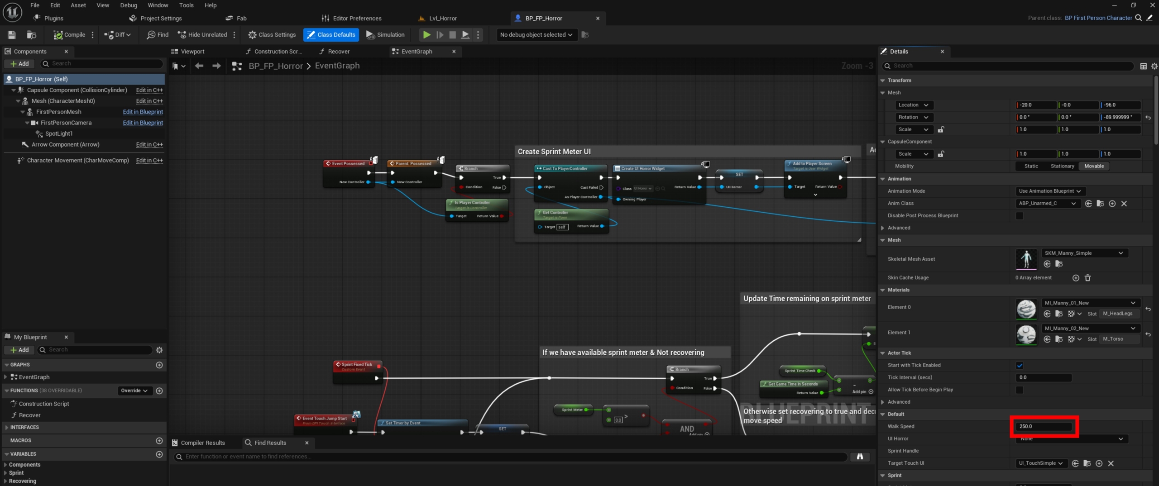Select the Arrow Component row
The height and width of the screenshot is (486, 1159).
[x=84, y=144]
